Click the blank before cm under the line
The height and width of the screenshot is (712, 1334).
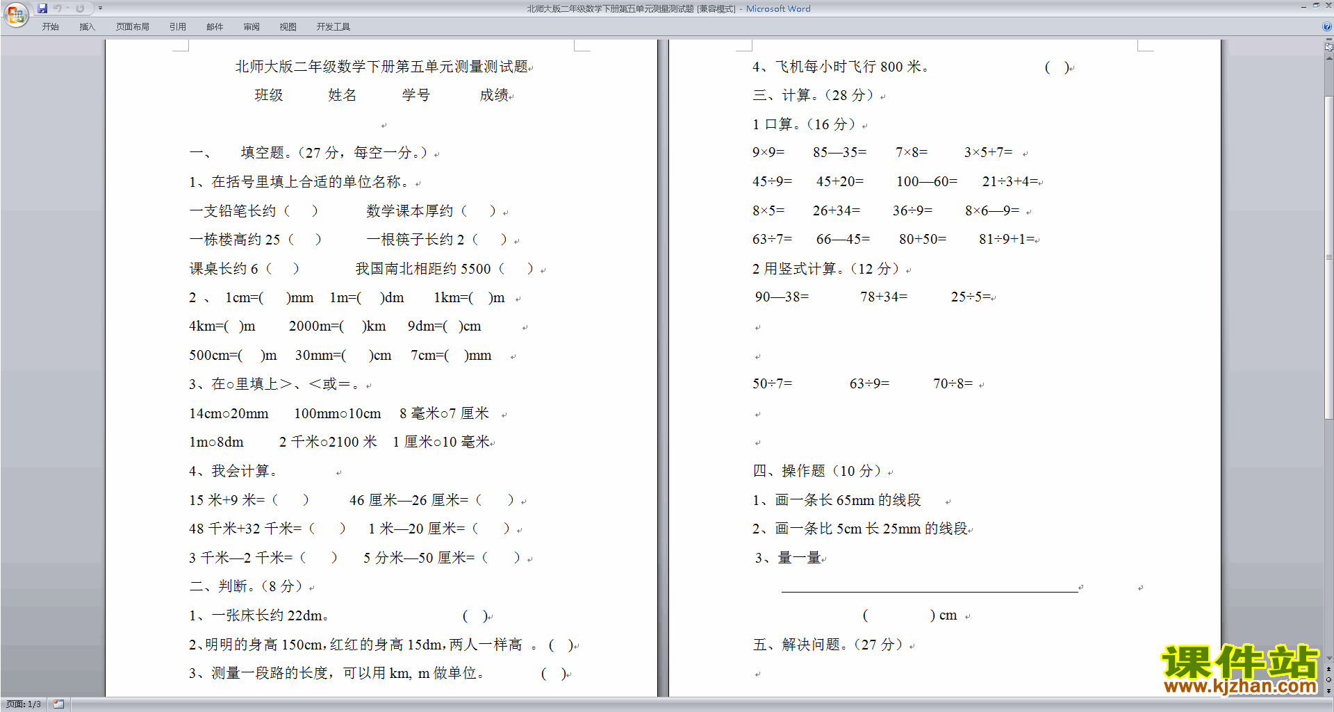pos(899,616)
